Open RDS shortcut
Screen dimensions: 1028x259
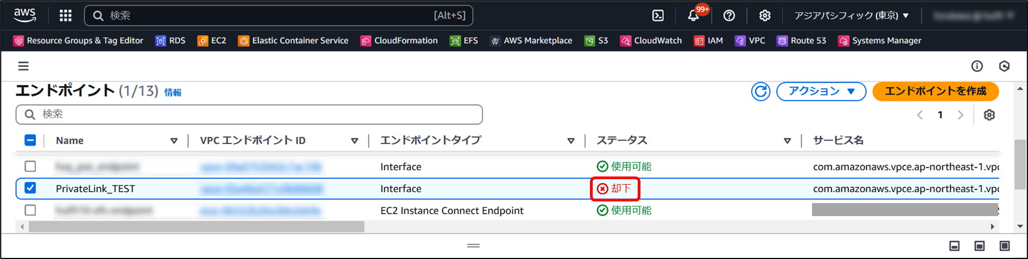coord(170,41)
